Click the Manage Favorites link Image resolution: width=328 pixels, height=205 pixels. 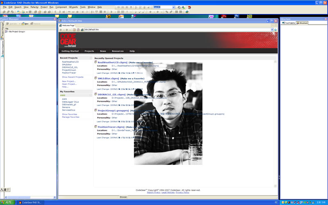pyautogui.click(x=71, y=117)
